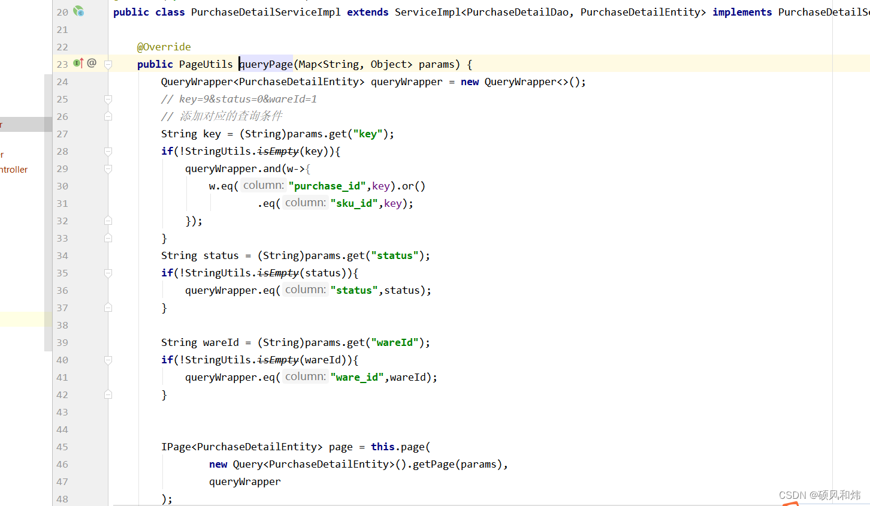Click the "column:" hint before "status"

[306, 290]
